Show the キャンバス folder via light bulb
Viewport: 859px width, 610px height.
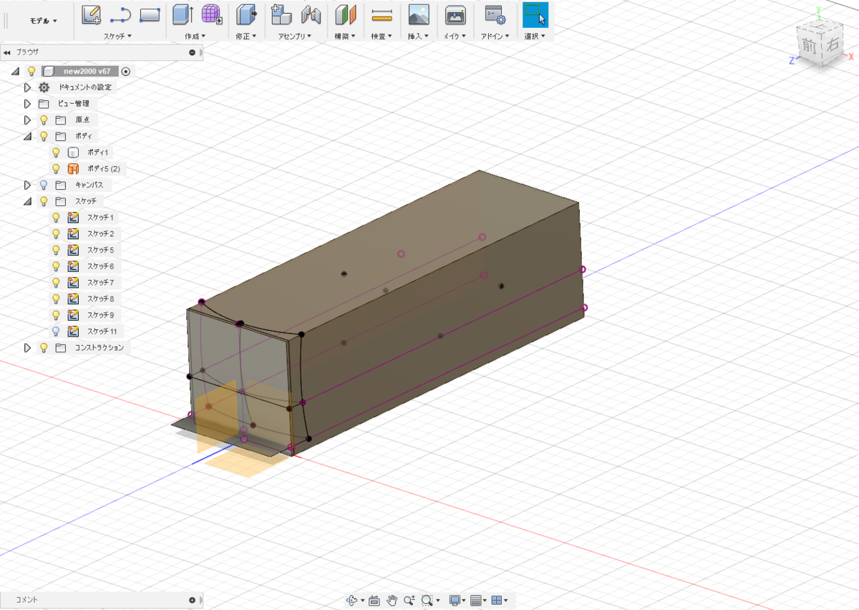[x=44, y=185]
